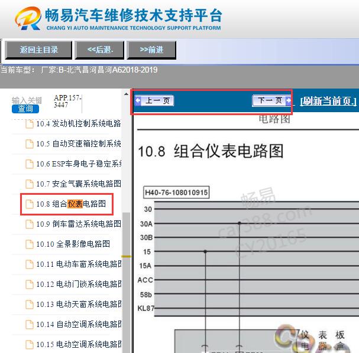Viewport: 359px width, 353px height.
Task: Click the right arrow icon on 下一页
Action: click(289, 100)
